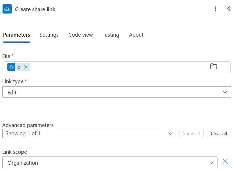
Task: Remove the Link scope parameter
Action: (x=225, y=161)
